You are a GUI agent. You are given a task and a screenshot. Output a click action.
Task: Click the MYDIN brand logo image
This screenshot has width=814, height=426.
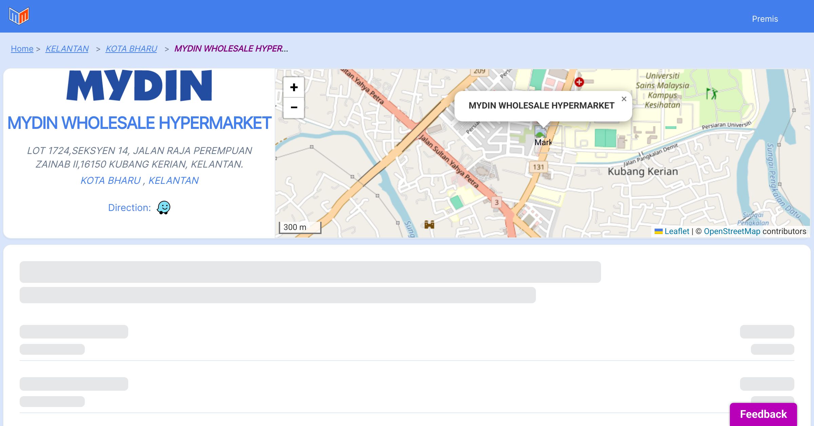(139, 85)
